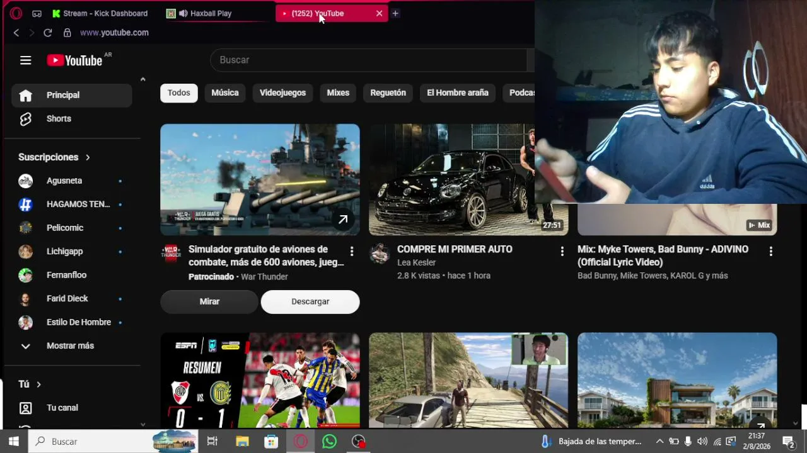Show hidden system tray icons
The width and height of the screenshot is (807, 453).
coord(659,442)
